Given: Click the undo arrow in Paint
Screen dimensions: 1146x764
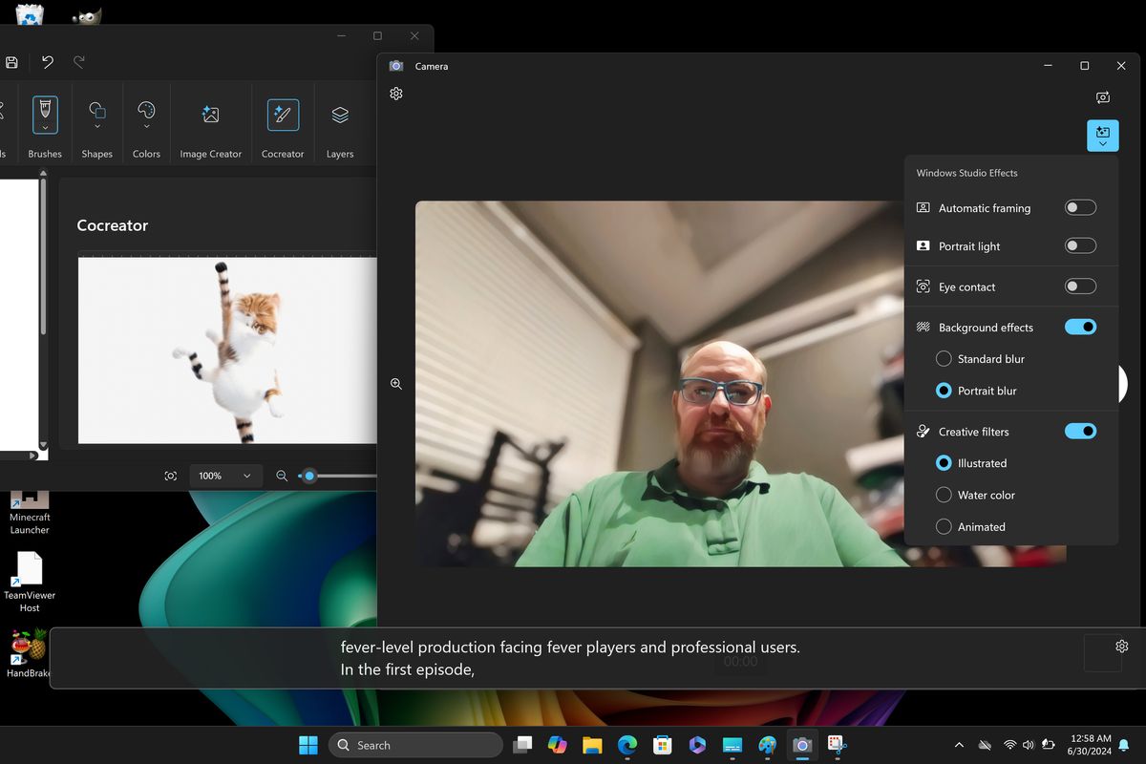Looking at the screenshot, I should pos(48,62).
